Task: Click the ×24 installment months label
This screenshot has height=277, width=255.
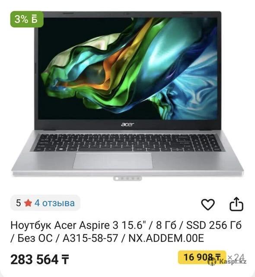Action: (x=236, y=257)
